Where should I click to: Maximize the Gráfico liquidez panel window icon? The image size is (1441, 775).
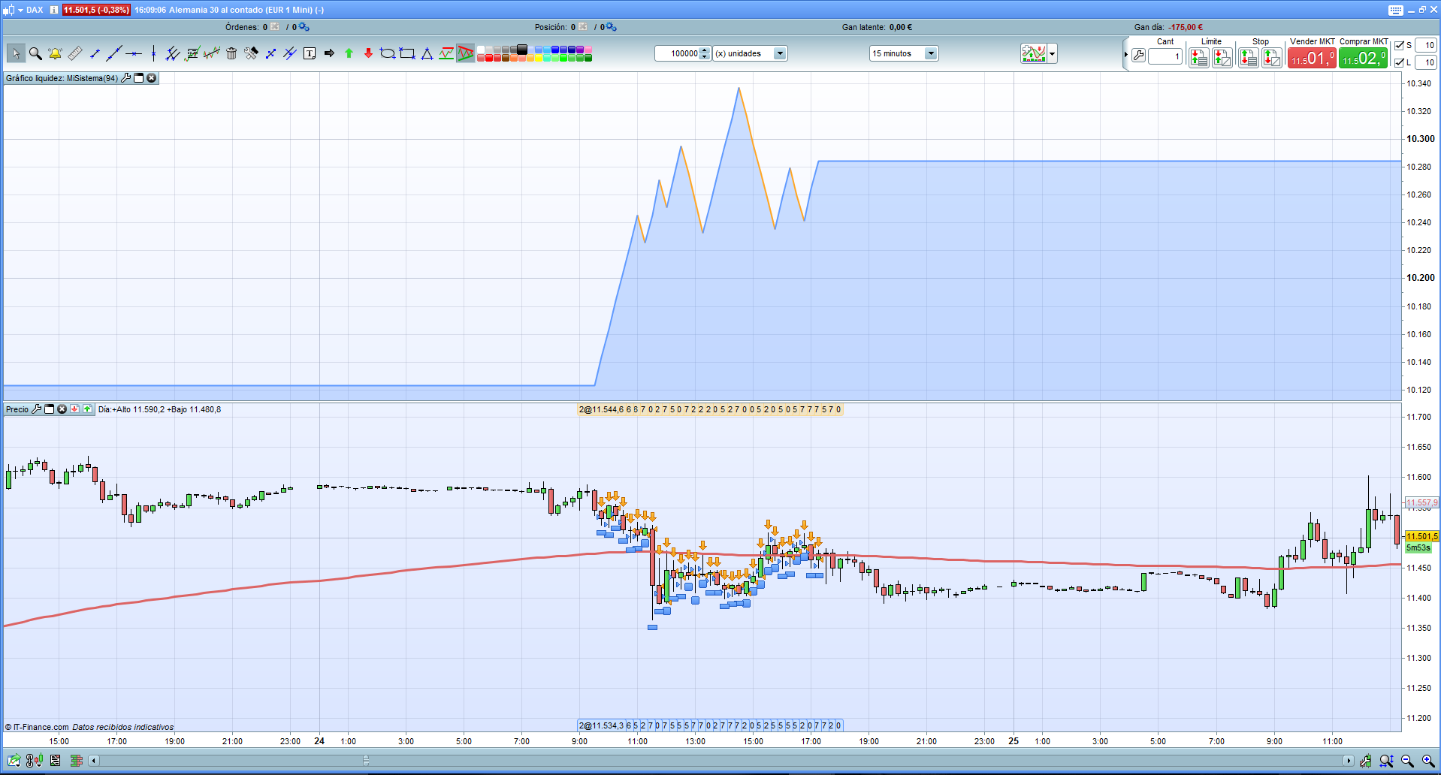pos(139,78)
